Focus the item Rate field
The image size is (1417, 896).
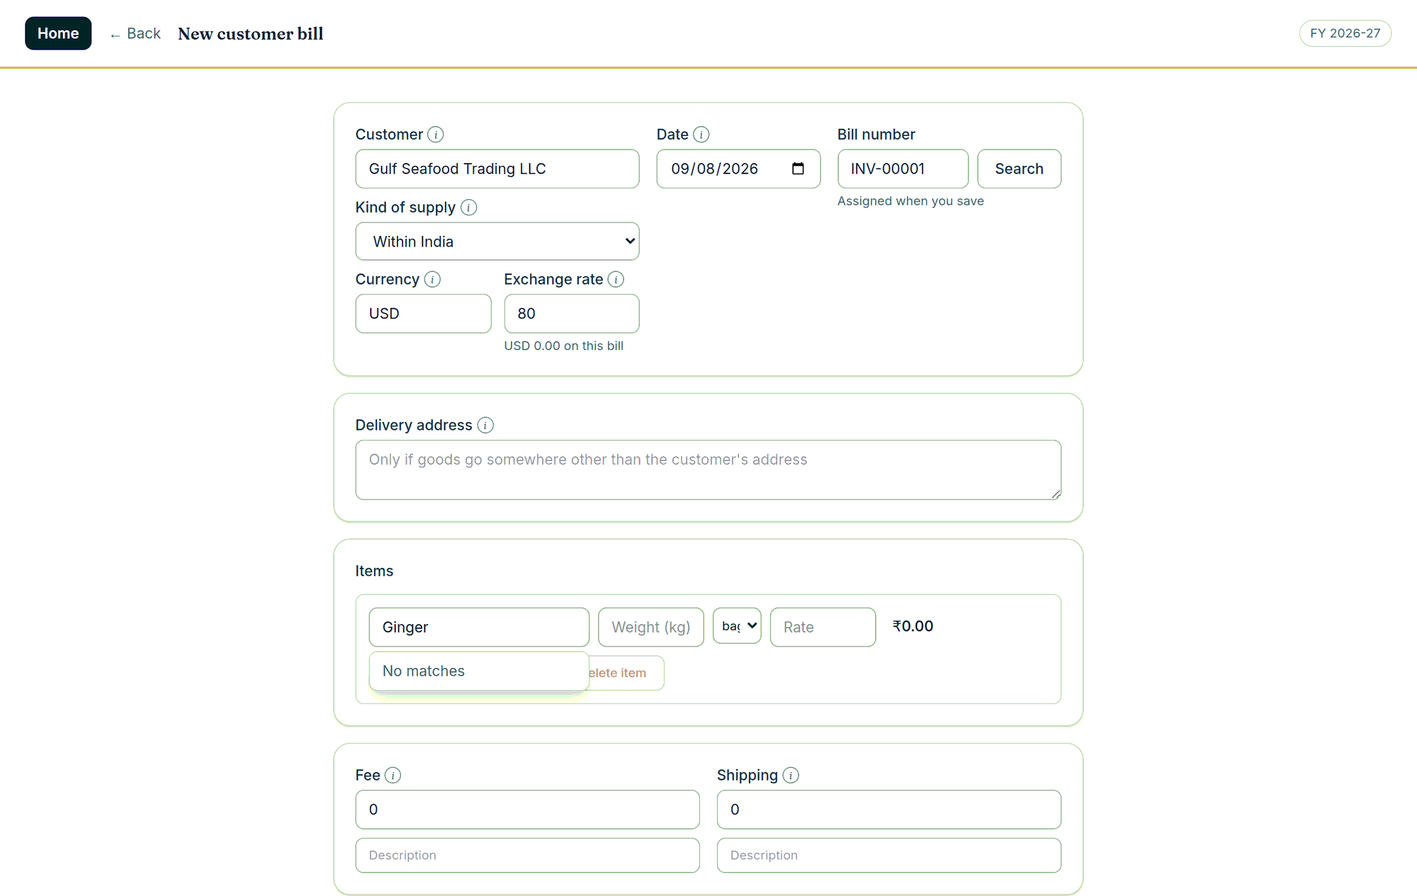pos(823,627)
